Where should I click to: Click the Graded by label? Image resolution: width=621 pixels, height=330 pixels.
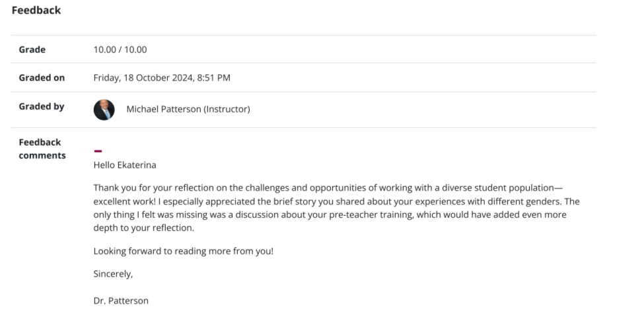coord(42,106)
